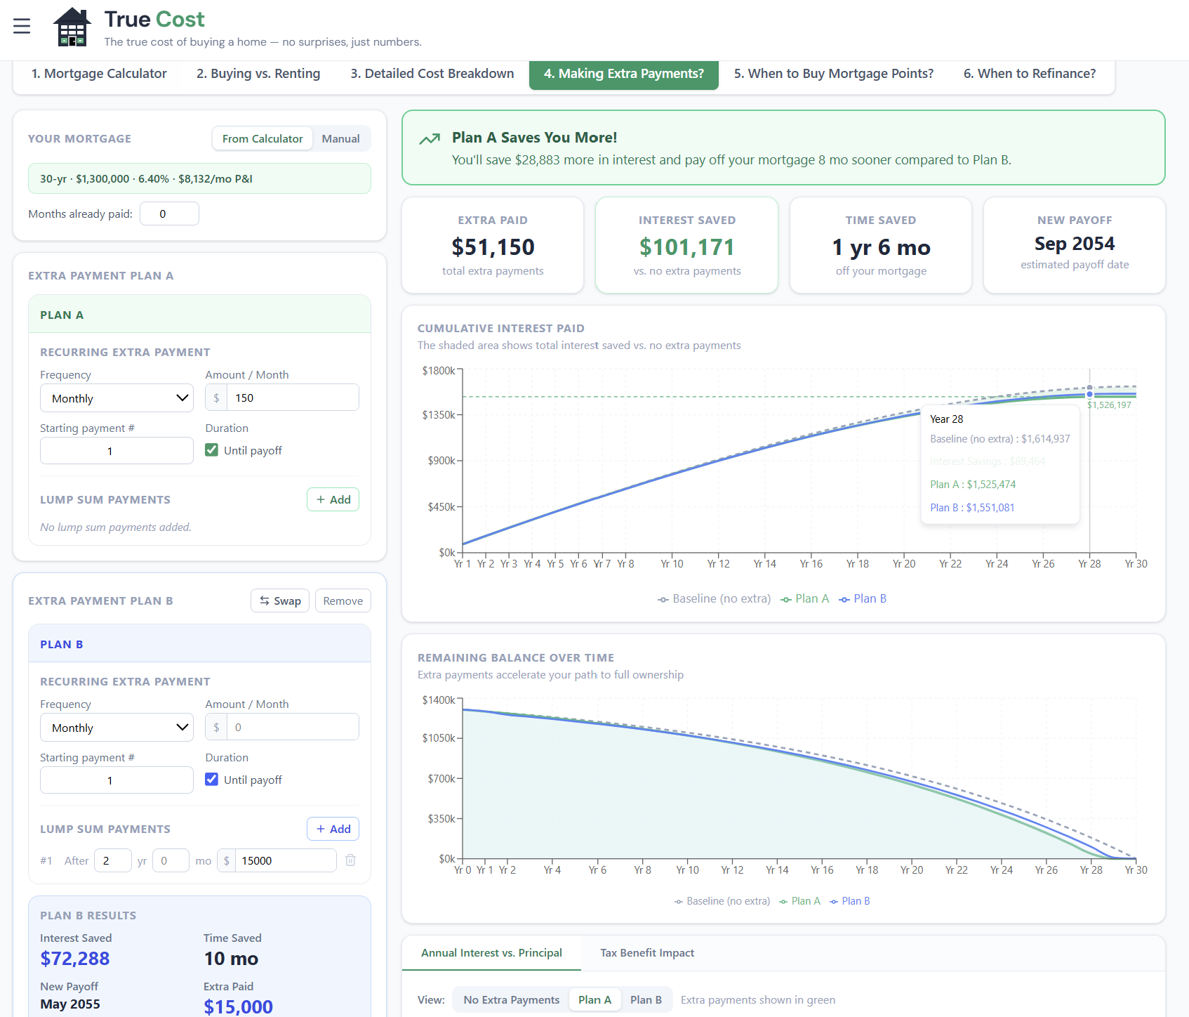The width and height of the screenshot is (1189, 1017).
Task: Click Year 28 data point on interest chart
Action: (1089, 395)
